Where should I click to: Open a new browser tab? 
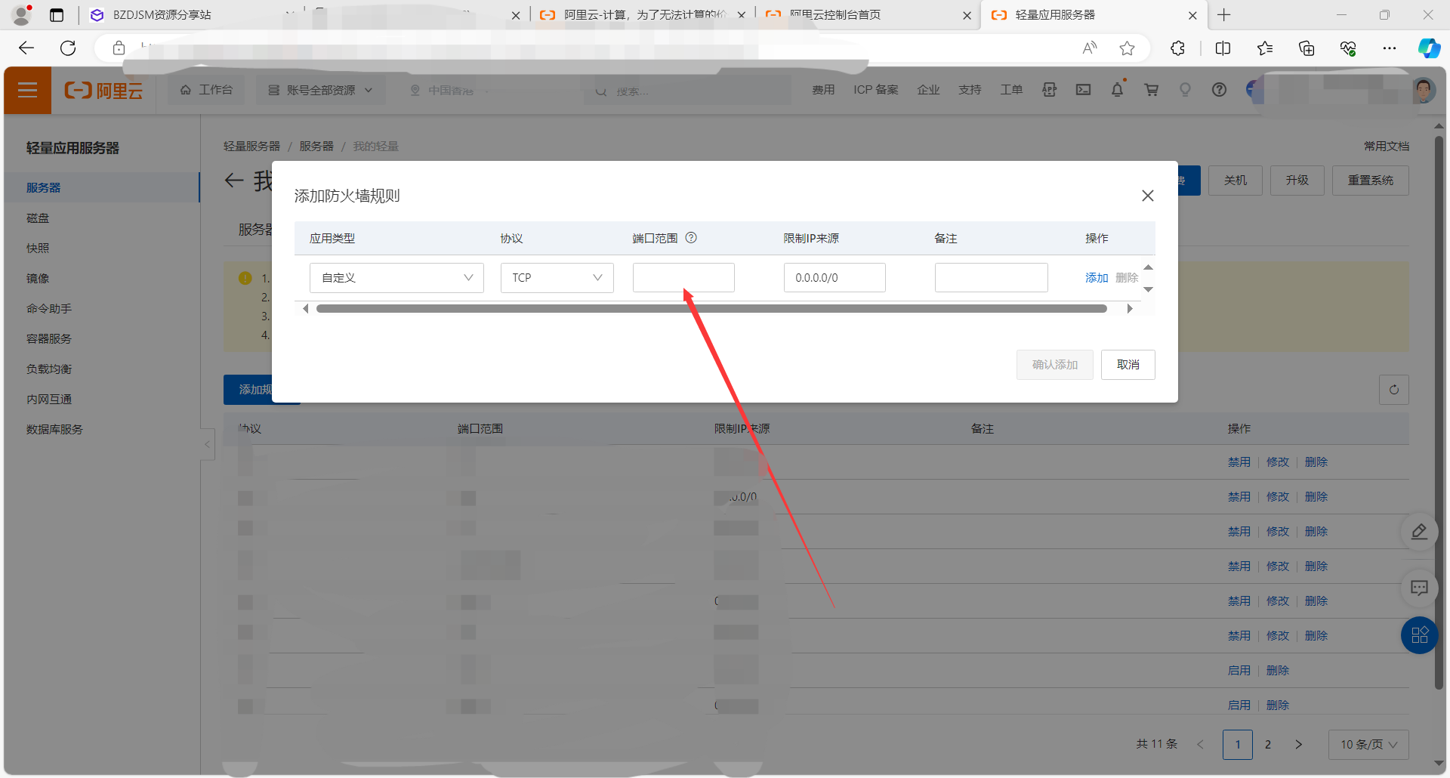click(x=1224, y=15)
